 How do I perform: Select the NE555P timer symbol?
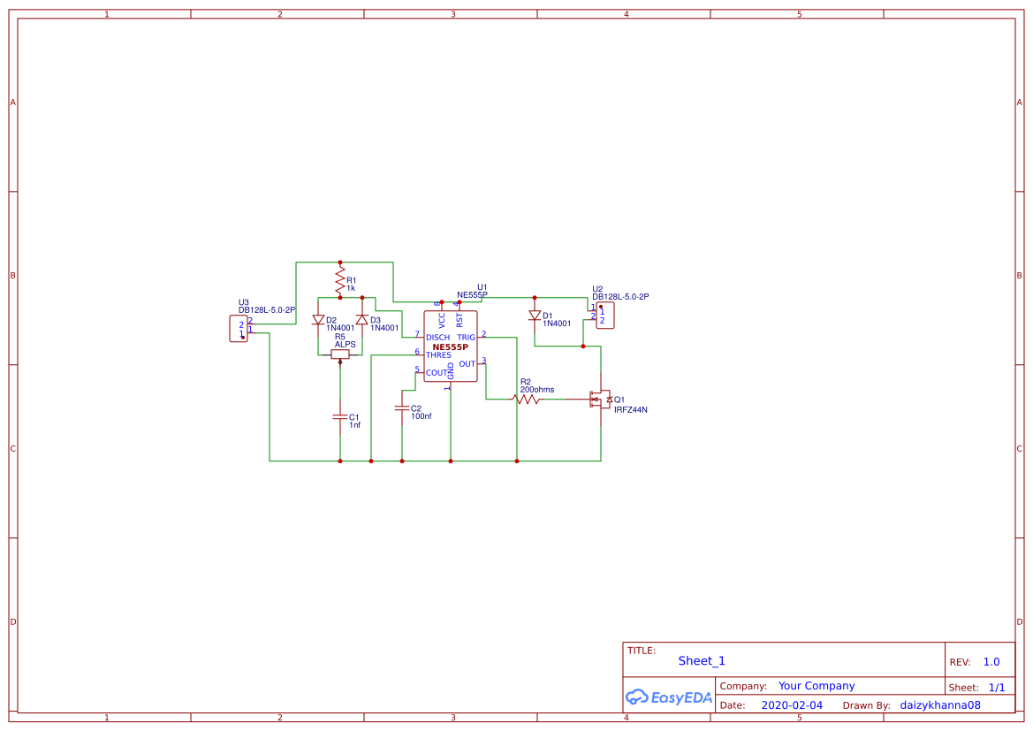coord(451,345)
